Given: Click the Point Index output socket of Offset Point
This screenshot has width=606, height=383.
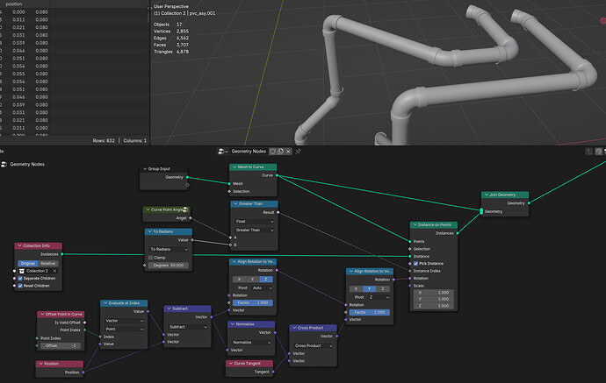Looking at the screenshot, I should [x=84, y=330].
